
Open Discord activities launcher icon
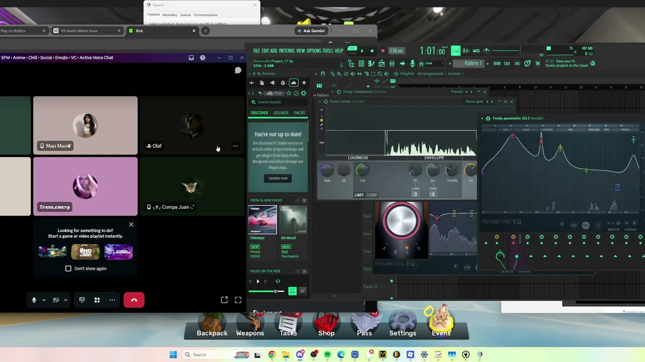pos(97,300)
